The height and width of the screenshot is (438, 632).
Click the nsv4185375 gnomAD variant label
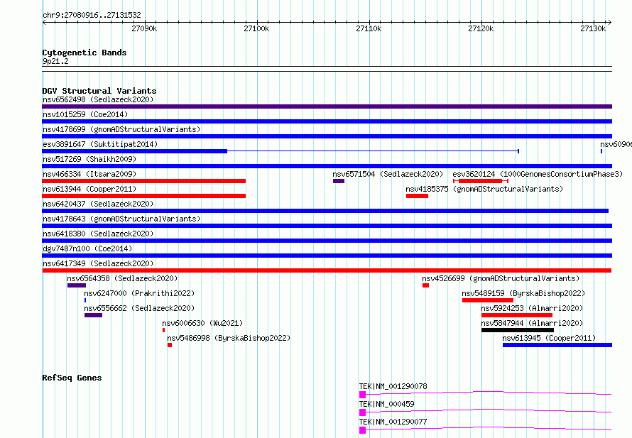click(484, 189)
